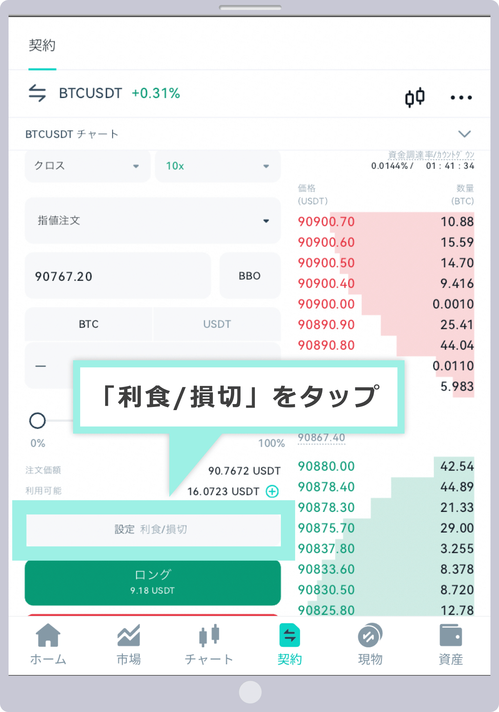
Task: Select ask price 90900.60
Action: point(326,242)
